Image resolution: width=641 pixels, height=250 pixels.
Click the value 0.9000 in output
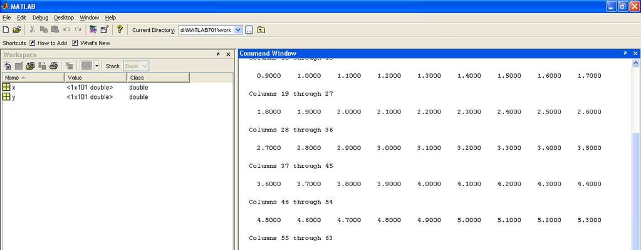269,76
